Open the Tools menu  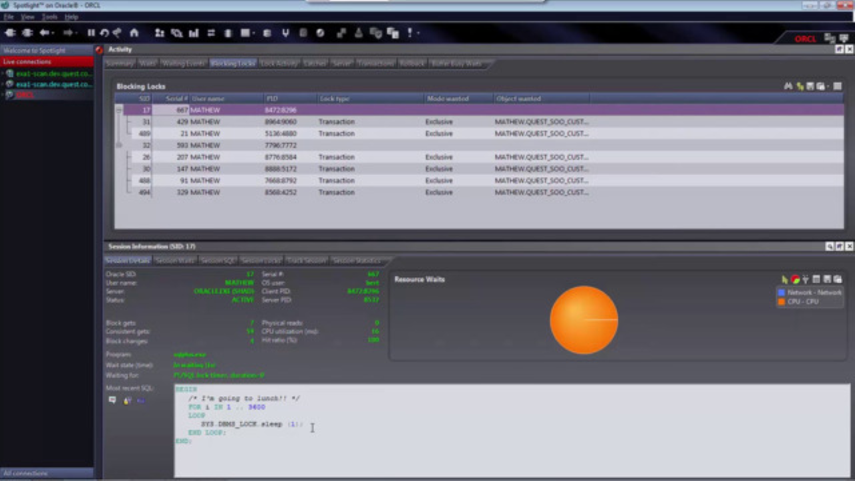coord(50,17)
